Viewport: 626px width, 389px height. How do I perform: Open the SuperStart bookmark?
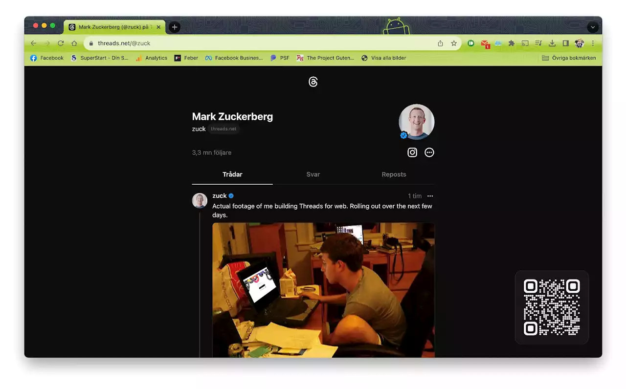99,58
